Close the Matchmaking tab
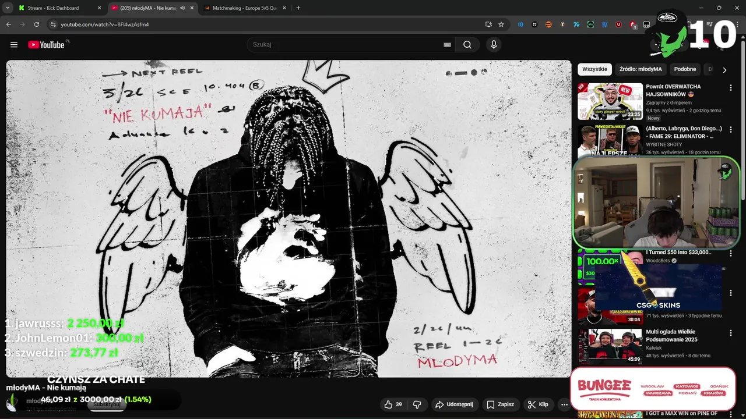Screen dimensions: 746x419 (284, 8)
